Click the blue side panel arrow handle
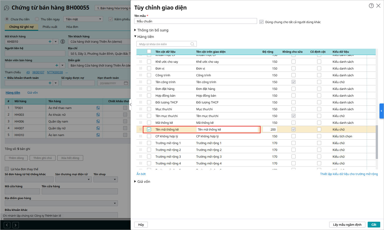 pos(381,111)
